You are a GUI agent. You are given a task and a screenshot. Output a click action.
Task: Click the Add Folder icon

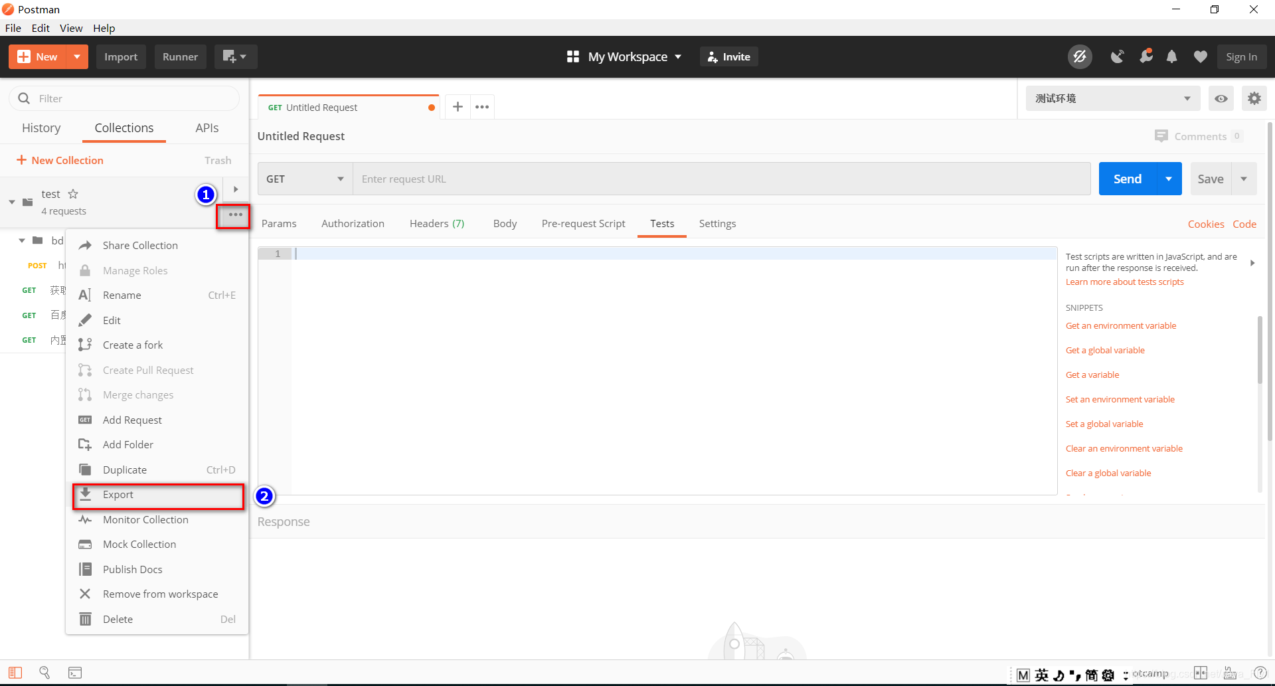[x=85, y=444]
